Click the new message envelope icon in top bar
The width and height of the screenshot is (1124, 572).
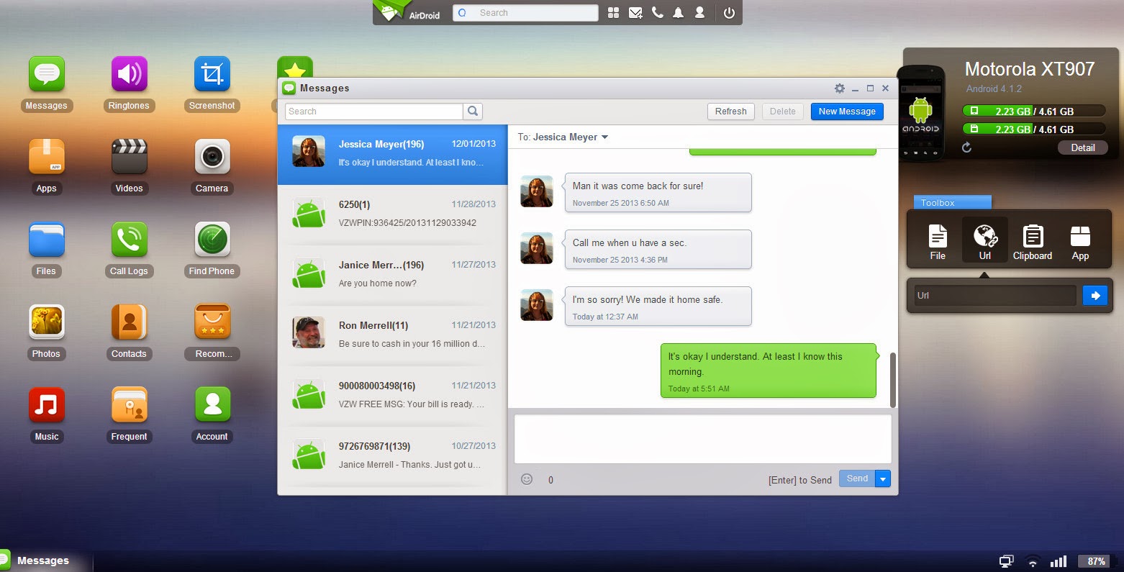click(635, 13)
